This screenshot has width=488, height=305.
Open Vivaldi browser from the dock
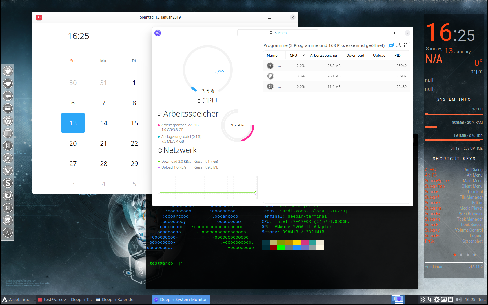8,170
